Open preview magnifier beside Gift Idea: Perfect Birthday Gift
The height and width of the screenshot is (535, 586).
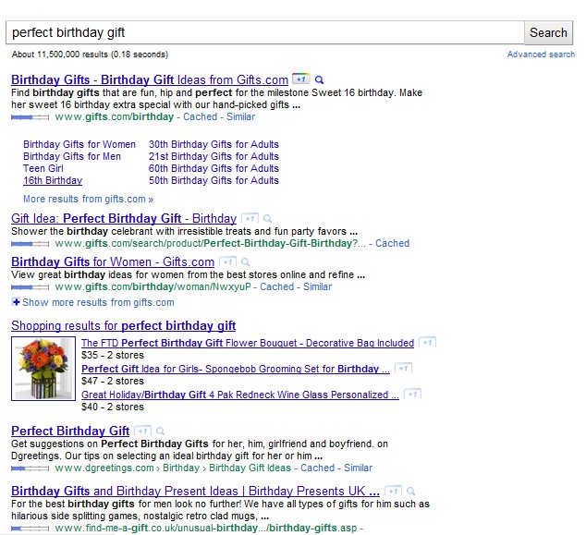coord(268,219)
